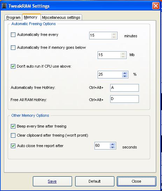
Task: Click the Free All RAM HotKey label
Action: tap(29, 100)
